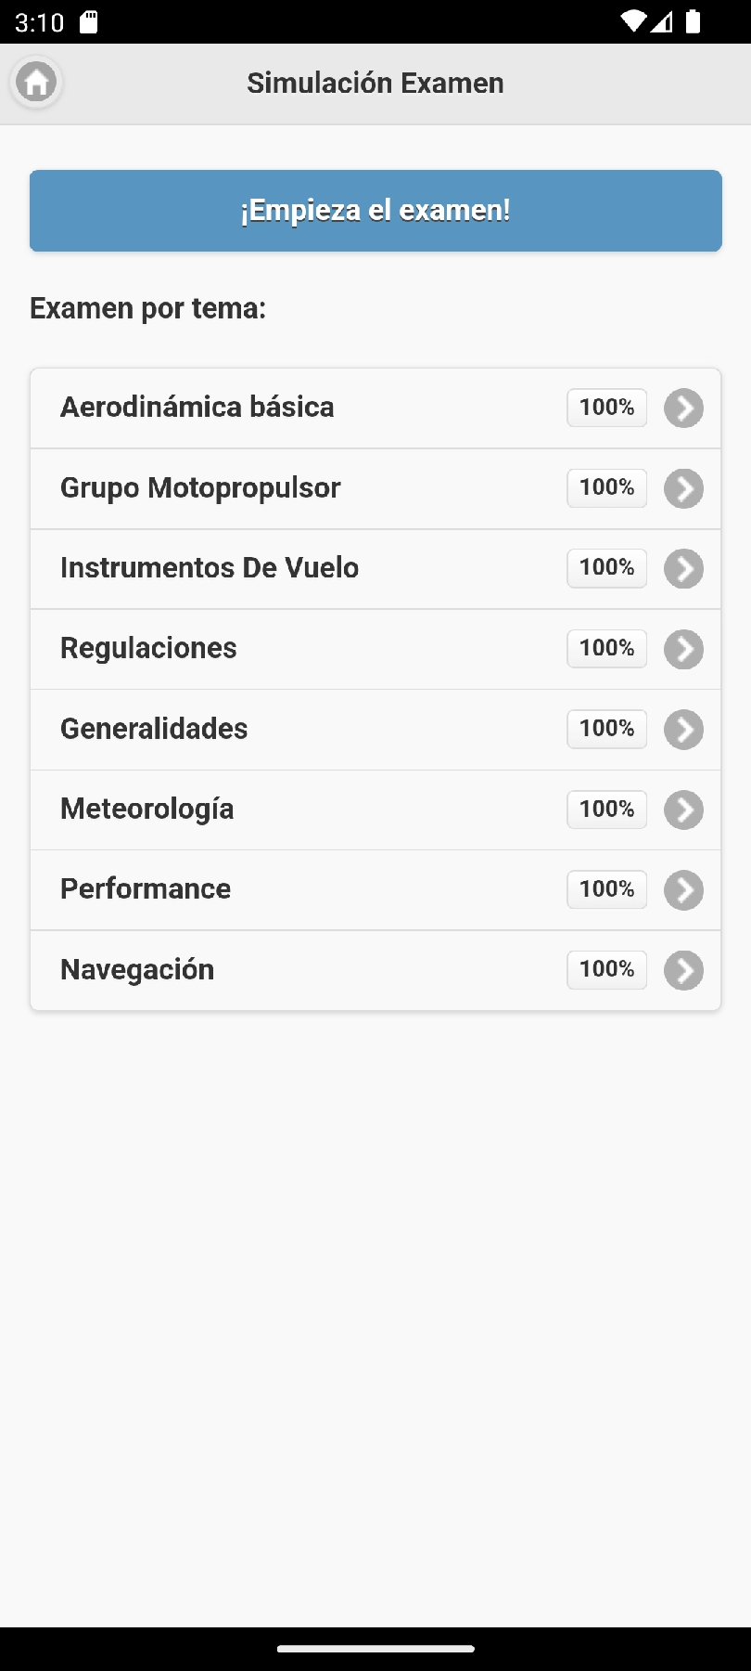Tap the 100% badge on Generalidades
Viewport: 751px width, 1671px height.
(606, 729)
